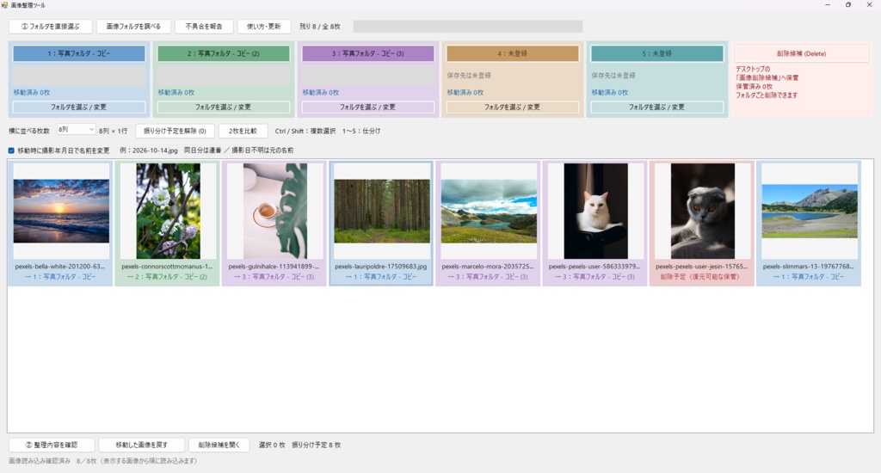Select the white cat photo thumbnail
This screenshot has width=881, height=473.
[x=595, y=212]
